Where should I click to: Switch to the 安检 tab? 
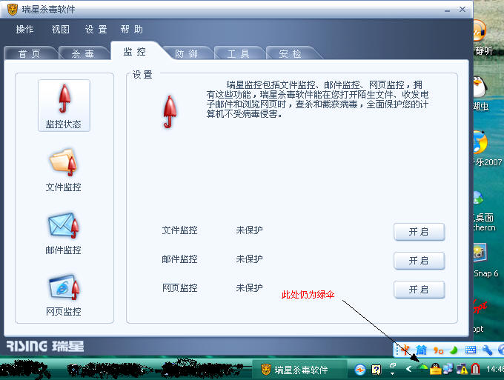click(291, 53)
